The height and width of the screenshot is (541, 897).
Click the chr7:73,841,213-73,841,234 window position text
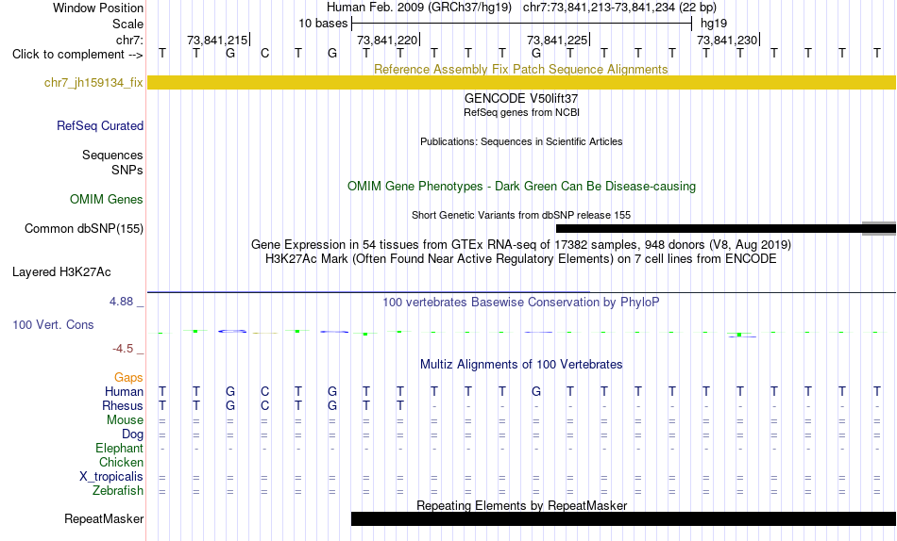pyautogui.click(x=619, y=8)
